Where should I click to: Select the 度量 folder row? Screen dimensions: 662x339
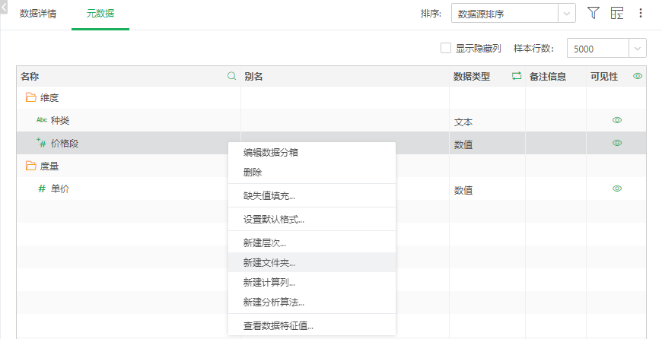331,166
